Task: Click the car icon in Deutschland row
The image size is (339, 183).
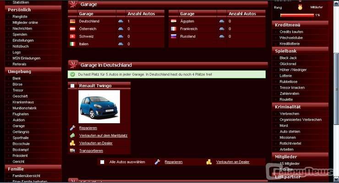Action: click(120, 21)
